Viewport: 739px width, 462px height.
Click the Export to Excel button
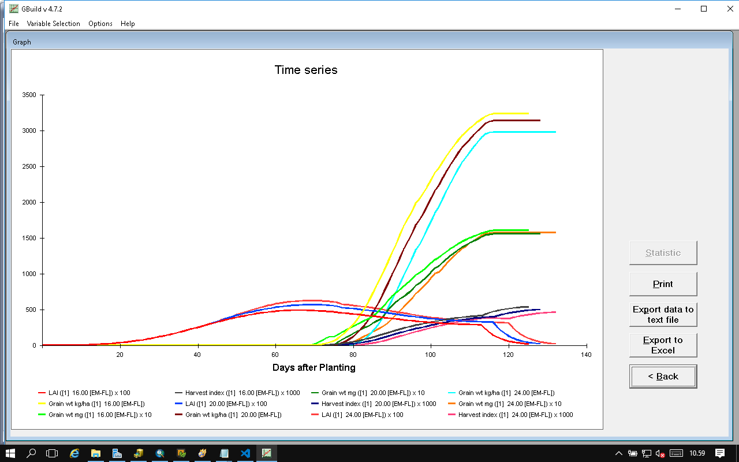[663, 345]
